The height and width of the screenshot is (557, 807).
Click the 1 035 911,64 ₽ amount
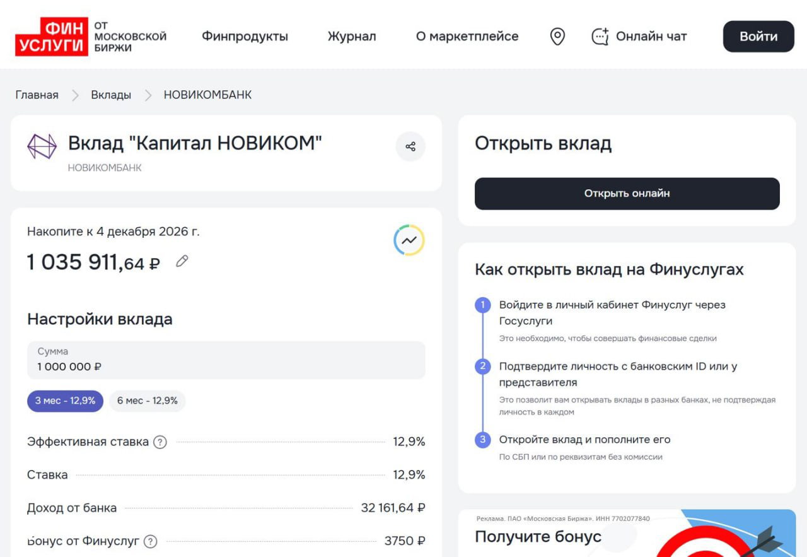(93, 262)
